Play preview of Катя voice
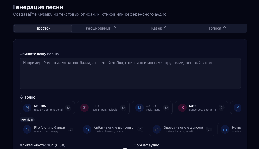Viewport: 259px width, 149px height. point(222,108)
